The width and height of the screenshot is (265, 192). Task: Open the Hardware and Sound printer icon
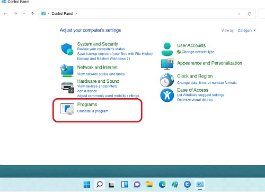pos(67,88)
